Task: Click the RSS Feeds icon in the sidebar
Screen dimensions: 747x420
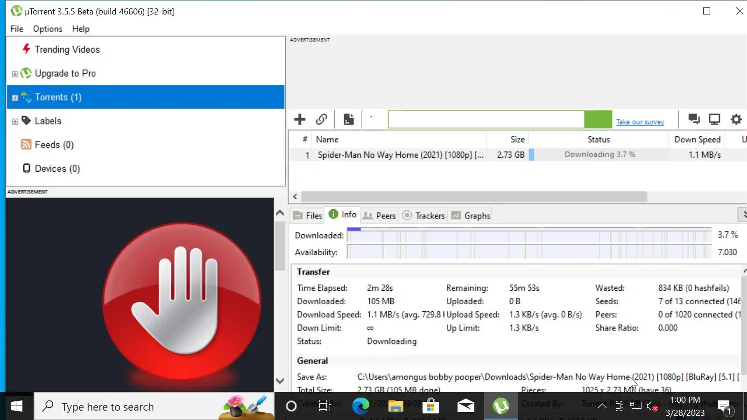Action: pyautogui.click(x=26, y=145)
